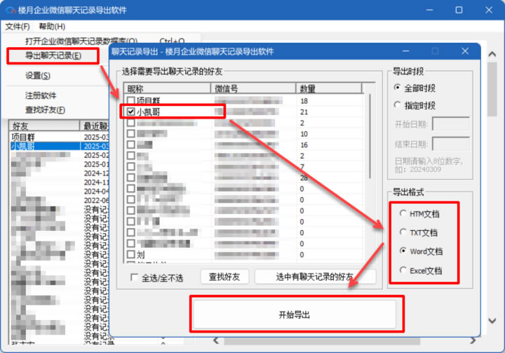The image size is (505, 353).
Task: Click the 好友 column header in main window
Action: [x=44, y=126]
